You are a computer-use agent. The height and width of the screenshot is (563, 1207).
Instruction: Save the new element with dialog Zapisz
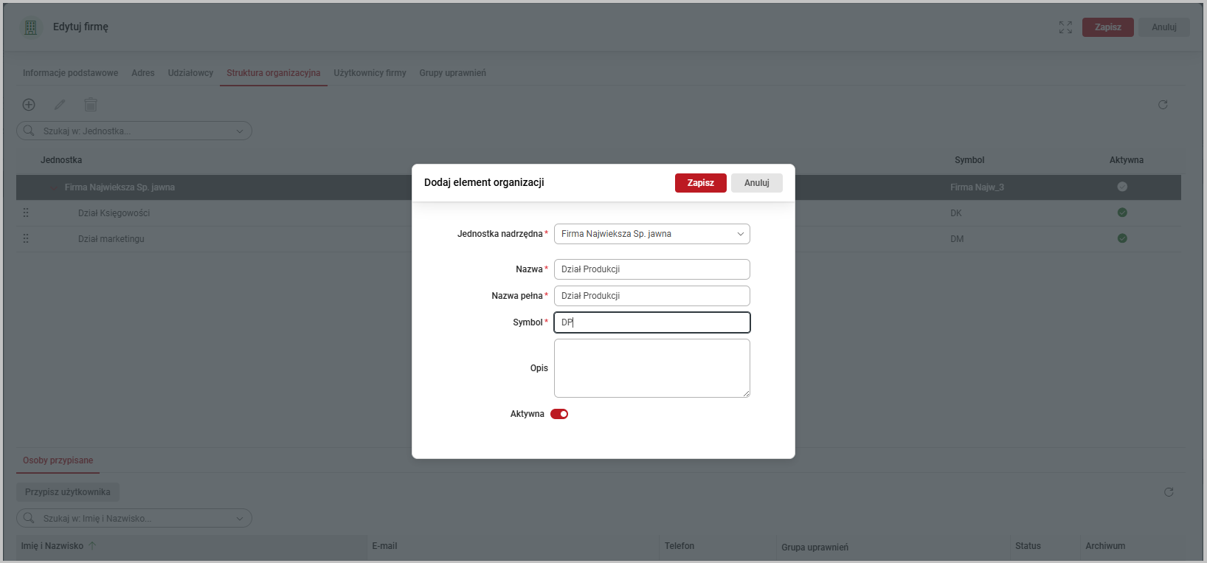coord(700,183)
